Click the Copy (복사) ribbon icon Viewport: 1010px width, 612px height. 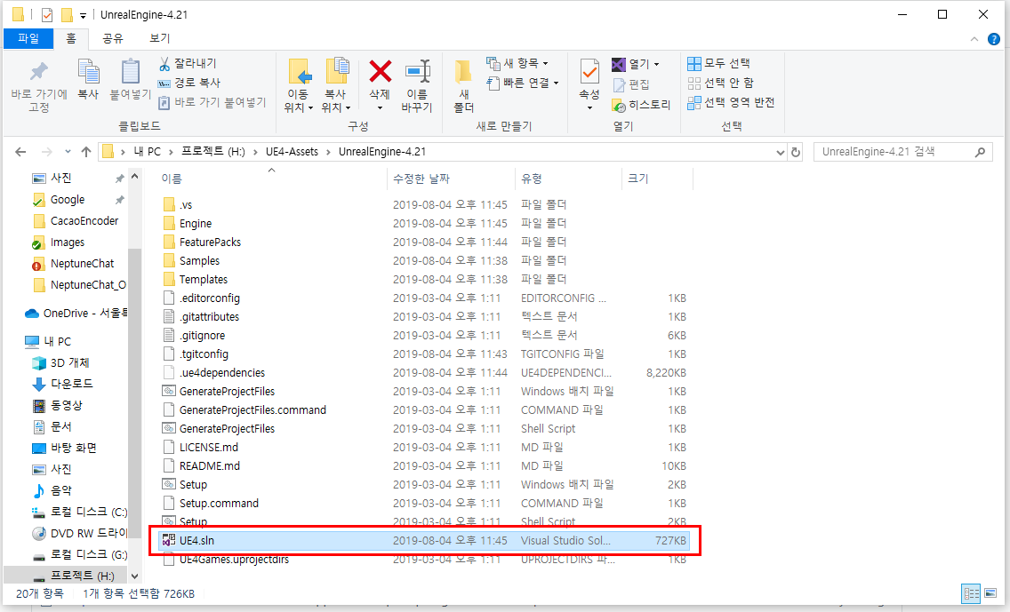(x=88, y=73)
